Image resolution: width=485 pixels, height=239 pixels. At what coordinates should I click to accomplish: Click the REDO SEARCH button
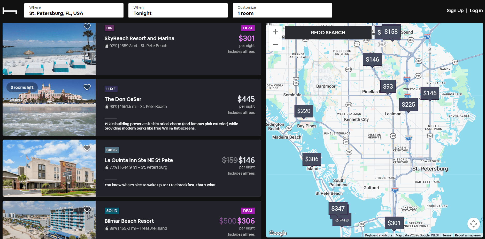pyautogui.click(x=328, y=33)
